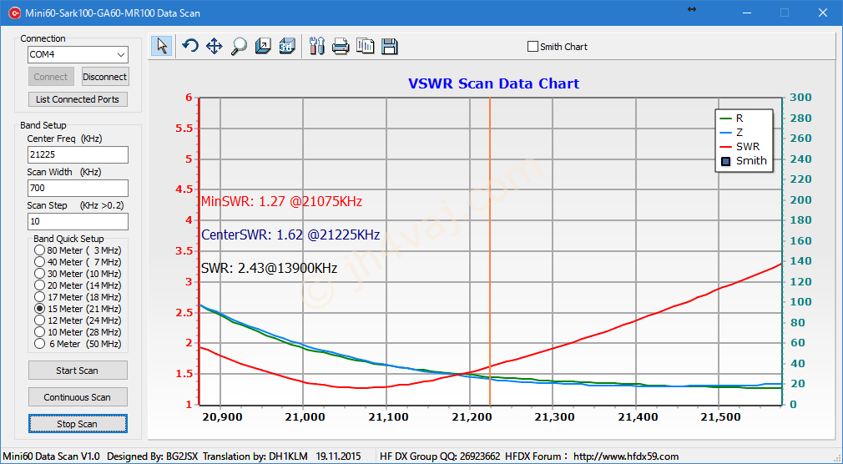Click the 'Band Quick Setup' group label
The width and height of the screenshot is (843, 464).
click(x=68, y=239)
